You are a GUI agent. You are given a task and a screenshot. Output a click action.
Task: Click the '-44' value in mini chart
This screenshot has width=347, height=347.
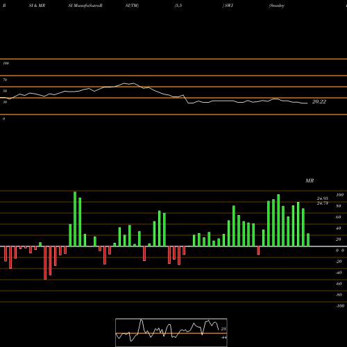click(x=223, y=337)
